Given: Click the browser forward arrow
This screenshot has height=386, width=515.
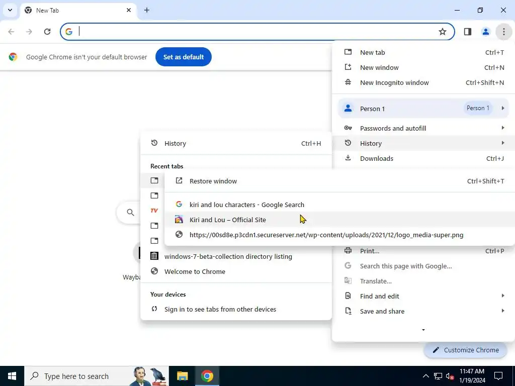Looking at the screenshot, I should (29, 32).
